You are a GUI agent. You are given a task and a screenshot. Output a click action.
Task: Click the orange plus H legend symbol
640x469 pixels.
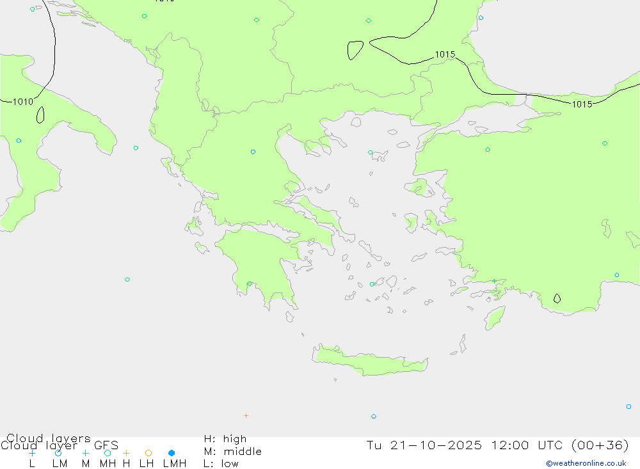126,453
